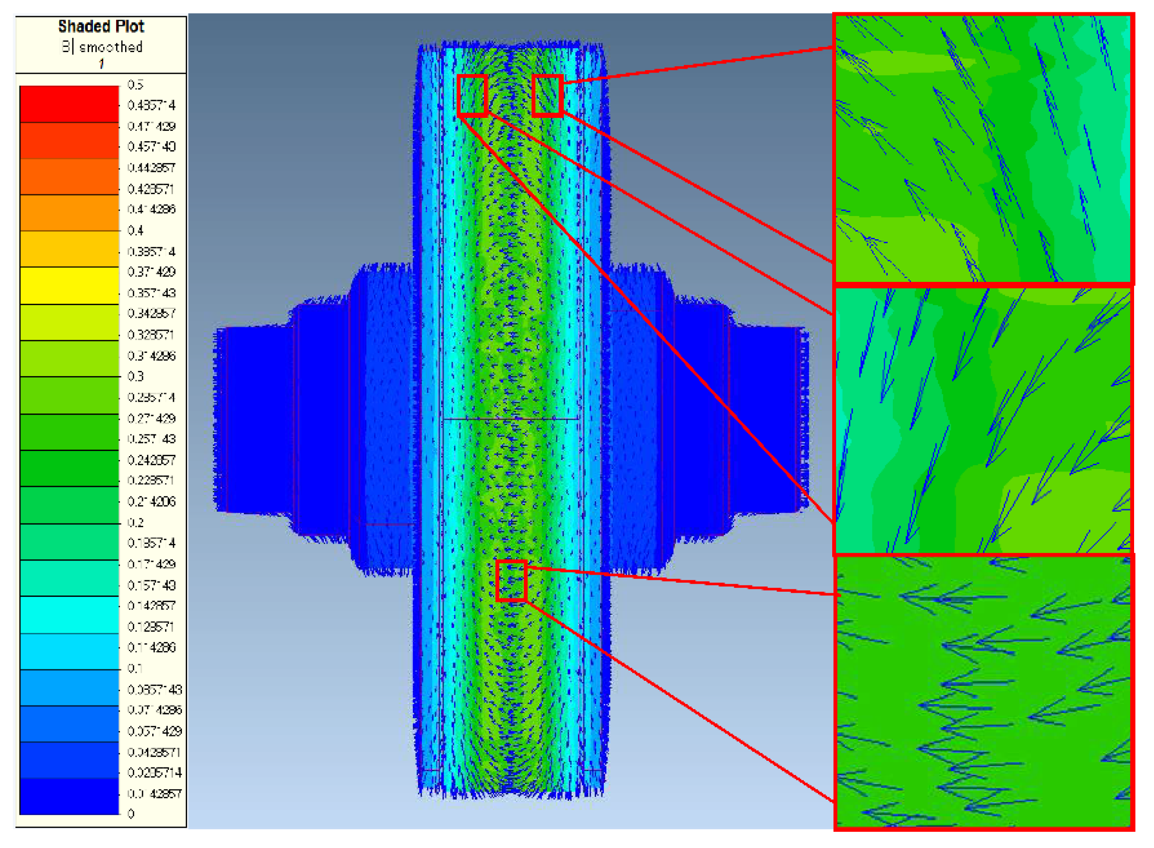This screenshot has height=848, width=1154.
Task: Click the yellow swatch in the legend
Action: [x=69, y=285]
